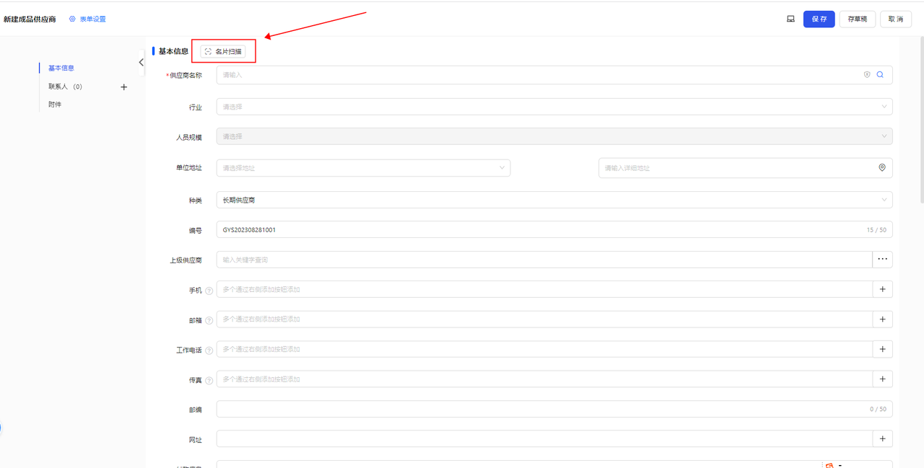Image resolution: width=924 pixels, height=468 pixels.
Task: Scan a business card with 名片扫描
Action: click(x=223, y=51)
